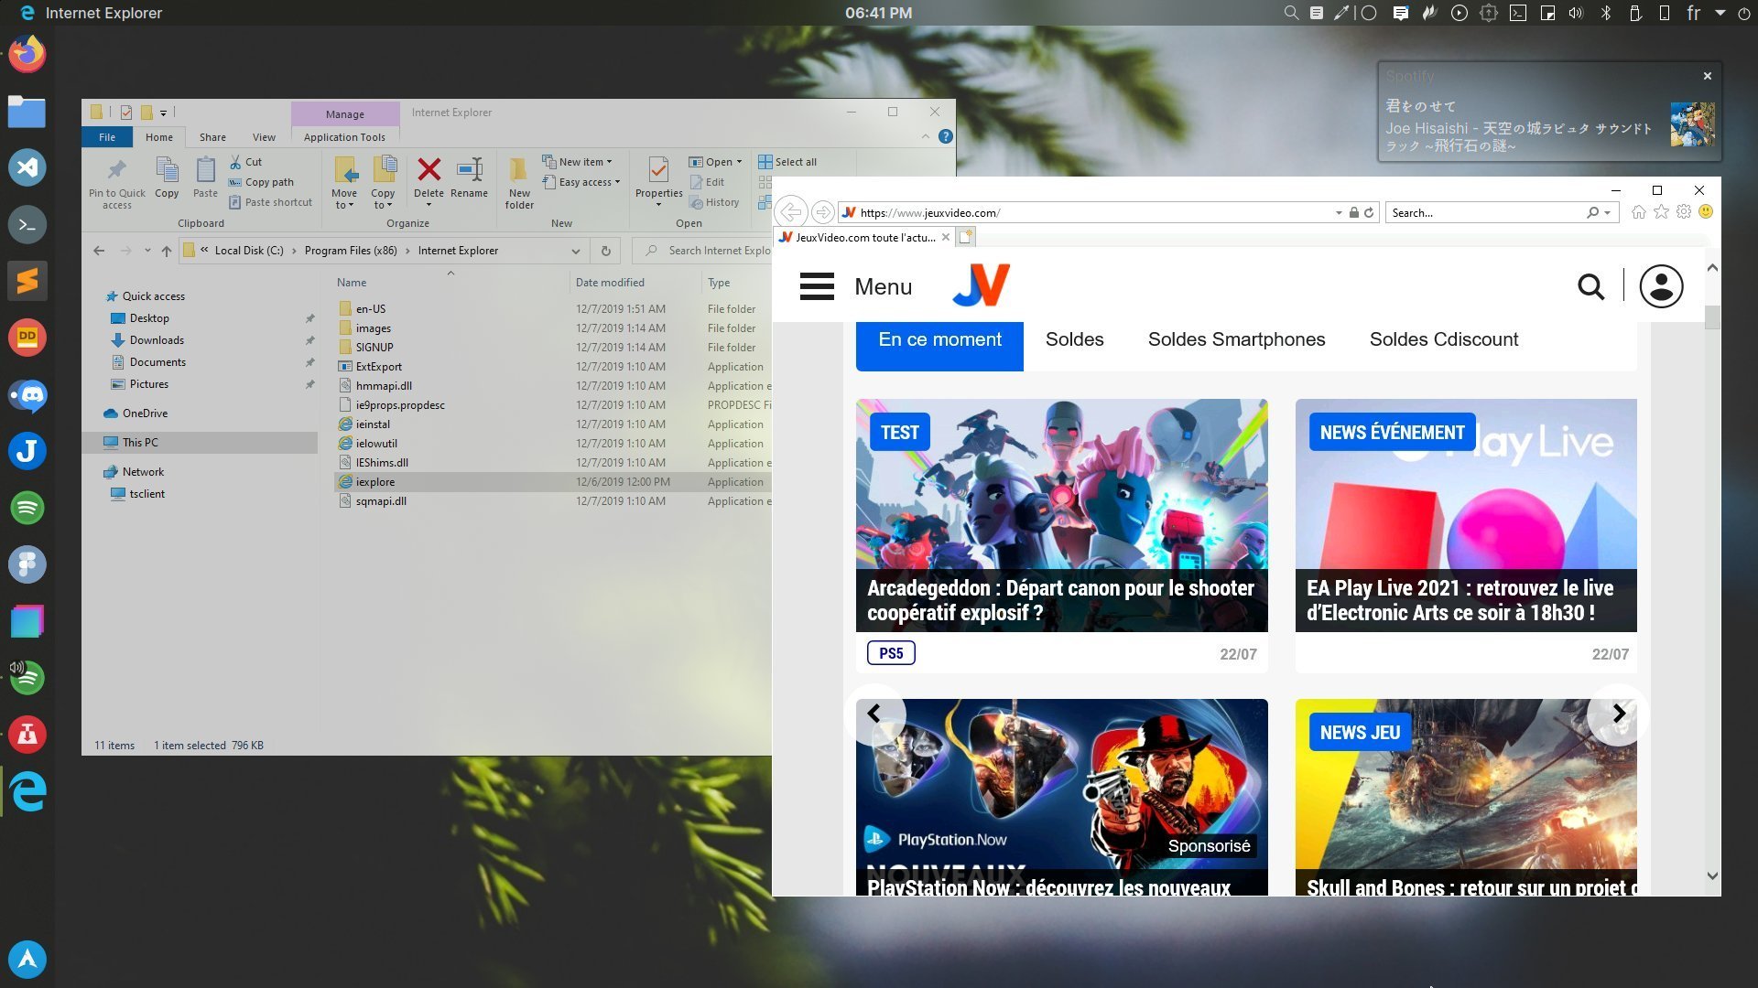Click New folder in the ribbon
This screenshot has width=1758, height=988.
click(x=519, y=183)
